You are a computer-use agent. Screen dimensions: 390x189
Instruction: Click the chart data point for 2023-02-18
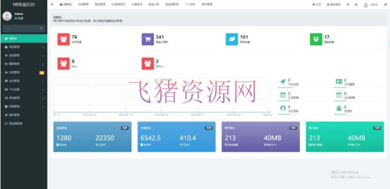[x=234, y=112]
